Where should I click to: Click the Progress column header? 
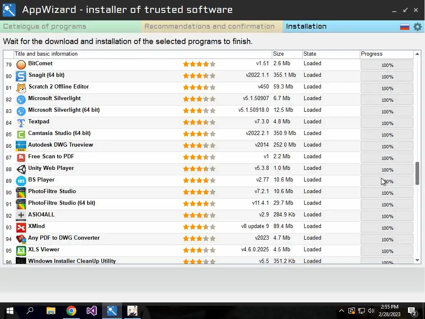click(x=387, y=54)
